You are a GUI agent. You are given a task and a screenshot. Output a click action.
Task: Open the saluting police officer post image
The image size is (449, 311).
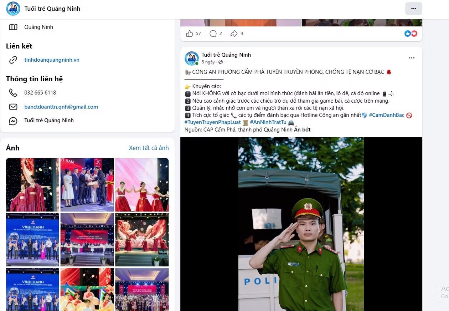click(301, 224)
